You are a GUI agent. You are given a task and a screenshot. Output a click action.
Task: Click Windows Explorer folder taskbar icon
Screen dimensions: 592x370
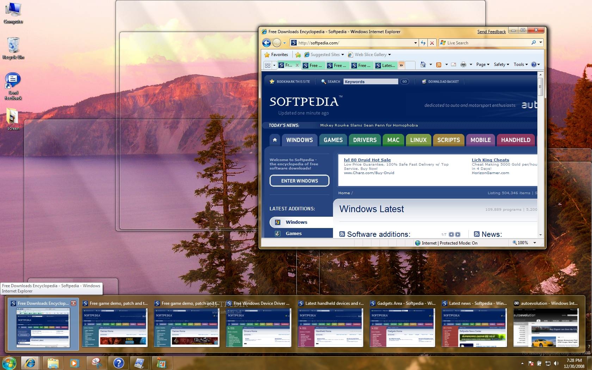(53, 363)
